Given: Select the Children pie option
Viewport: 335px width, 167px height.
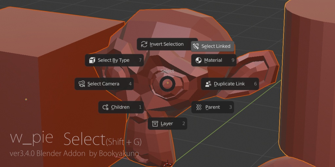Looking at the screenshot, I should click(121, 107).
